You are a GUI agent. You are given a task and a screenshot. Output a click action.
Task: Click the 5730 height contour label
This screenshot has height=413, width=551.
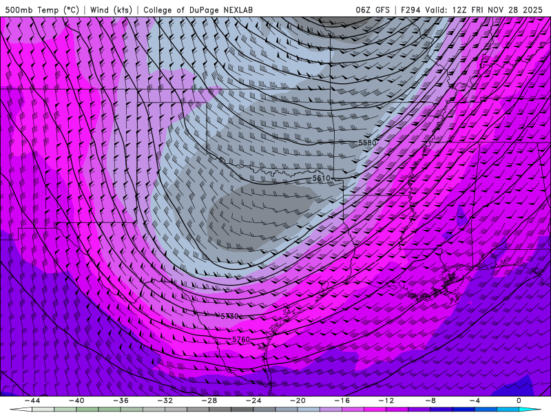229,317
